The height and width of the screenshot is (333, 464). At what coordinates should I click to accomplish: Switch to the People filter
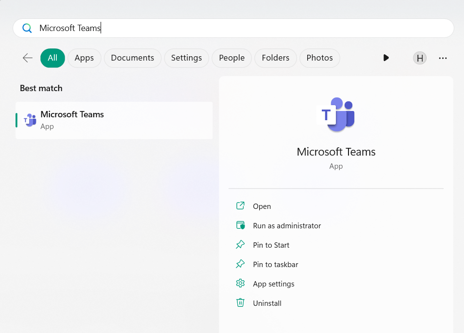(232, 58)
